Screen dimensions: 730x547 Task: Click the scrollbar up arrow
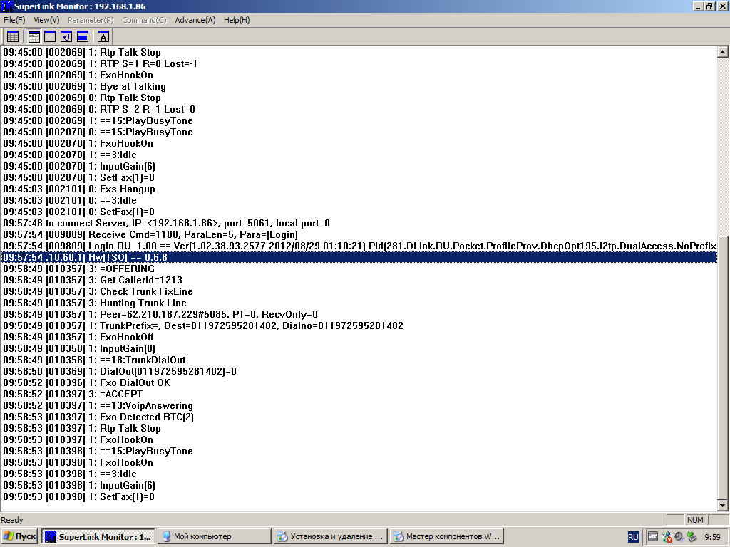(723, 52)
